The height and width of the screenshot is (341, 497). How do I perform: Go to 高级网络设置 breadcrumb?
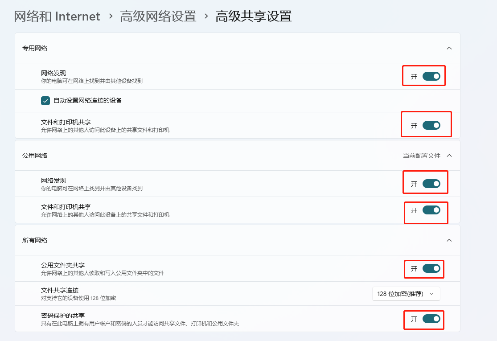pyautogui.click(x=158, y=17)
